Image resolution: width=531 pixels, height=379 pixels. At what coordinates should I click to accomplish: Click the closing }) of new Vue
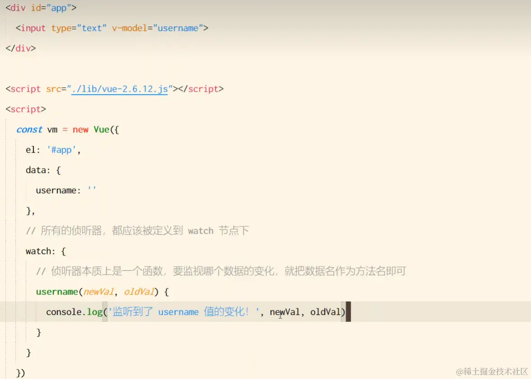[21, 373]
